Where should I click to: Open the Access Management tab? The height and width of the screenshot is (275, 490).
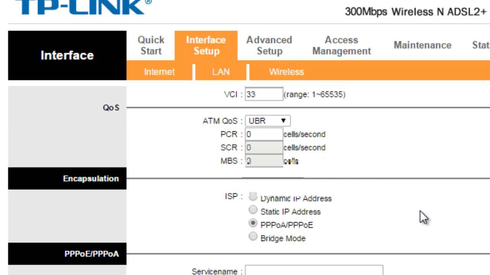(341, 45)
